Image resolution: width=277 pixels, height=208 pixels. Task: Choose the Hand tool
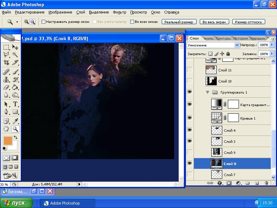coord(6,129)
